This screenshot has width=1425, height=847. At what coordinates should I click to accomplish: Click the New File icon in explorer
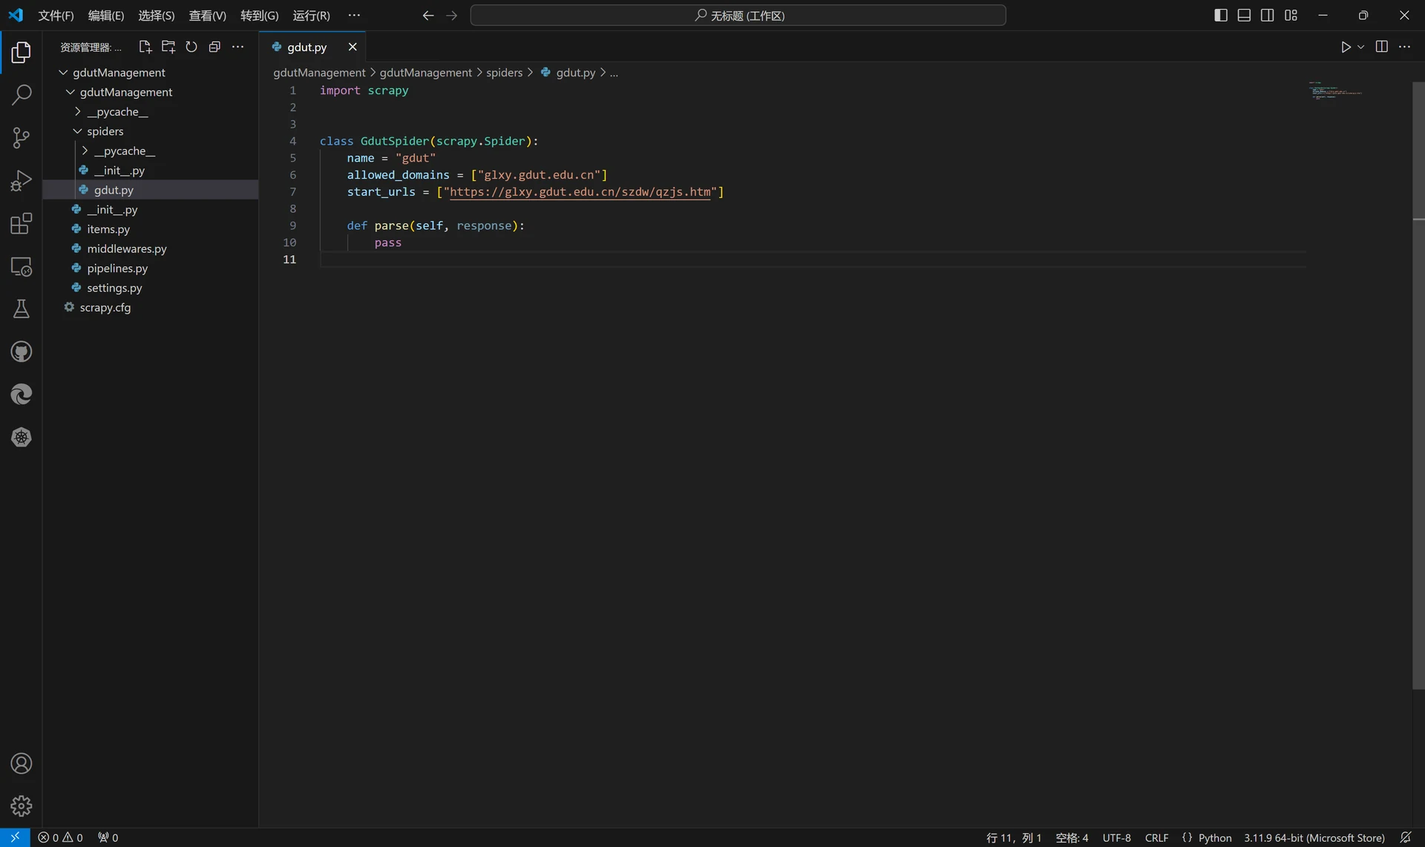click(x=145, y=47)
